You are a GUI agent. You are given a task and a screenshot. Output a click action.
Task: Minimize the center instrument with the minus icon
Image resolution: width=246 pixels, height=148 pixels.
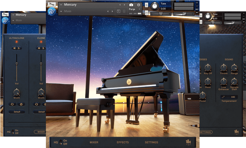[197, 6]
